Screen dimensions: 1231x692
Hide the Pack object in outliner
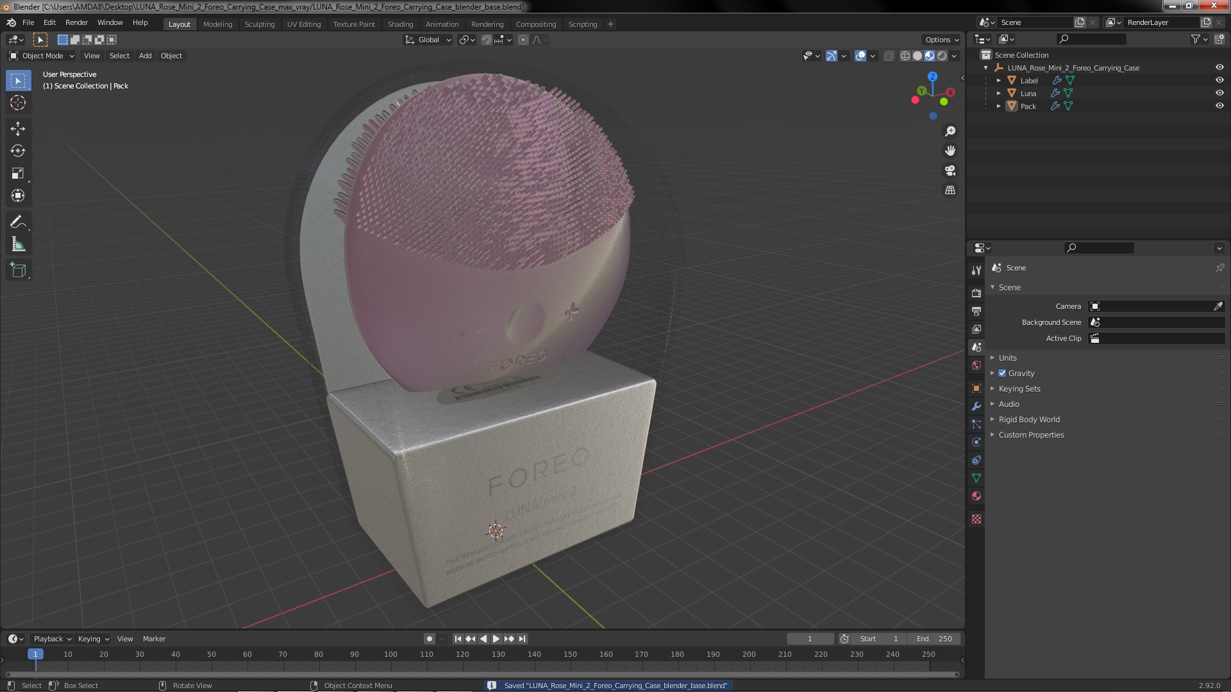[x=1219, y=106]
